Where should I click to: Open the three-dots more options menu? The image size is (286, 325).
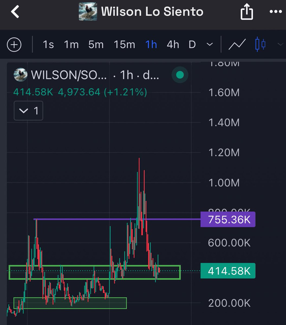coord(276,12)
